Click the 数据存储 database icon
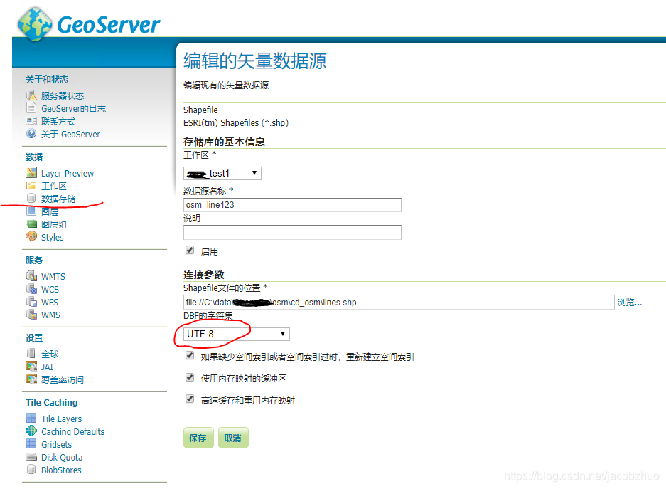The height and width of the screenshot is (489, 666). tap(31, 199)
